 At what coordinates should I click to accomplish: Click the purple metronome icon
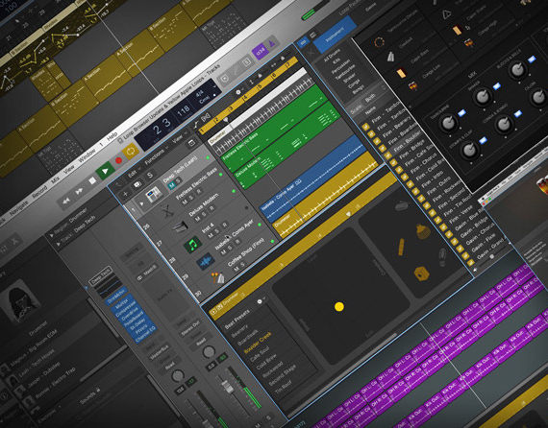(272, 43)
